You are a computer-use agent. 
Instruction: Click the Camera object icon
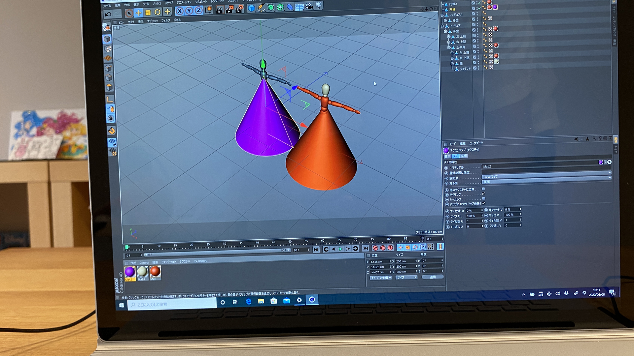pos(309,6)
